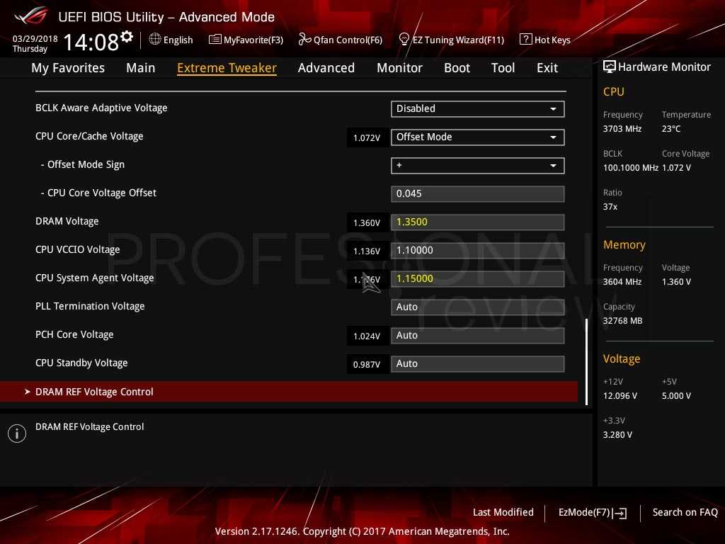Click the 0.987V Standby Voltage reading
Viewport: 725px width, 544px height.
point(367,365)
